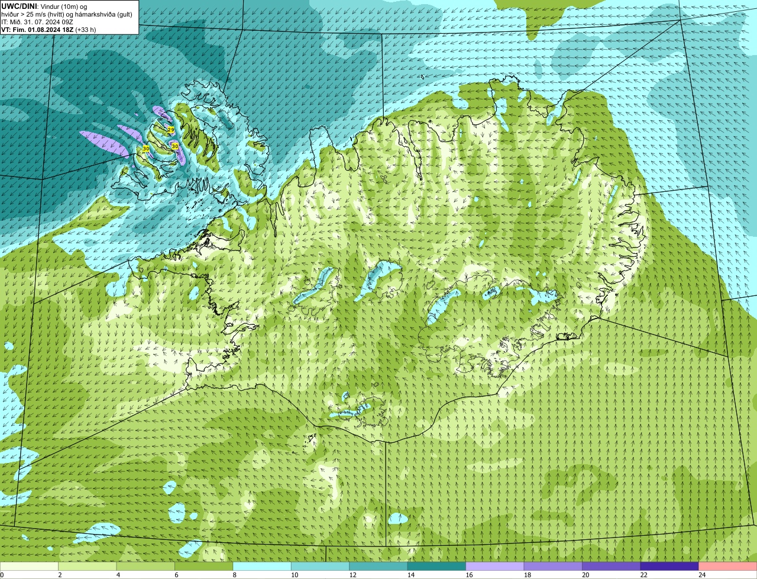The image size is (757, 579).
Task: Choose the 12–14 m/s medium teal swatch
Action: [x=378, y=567]
